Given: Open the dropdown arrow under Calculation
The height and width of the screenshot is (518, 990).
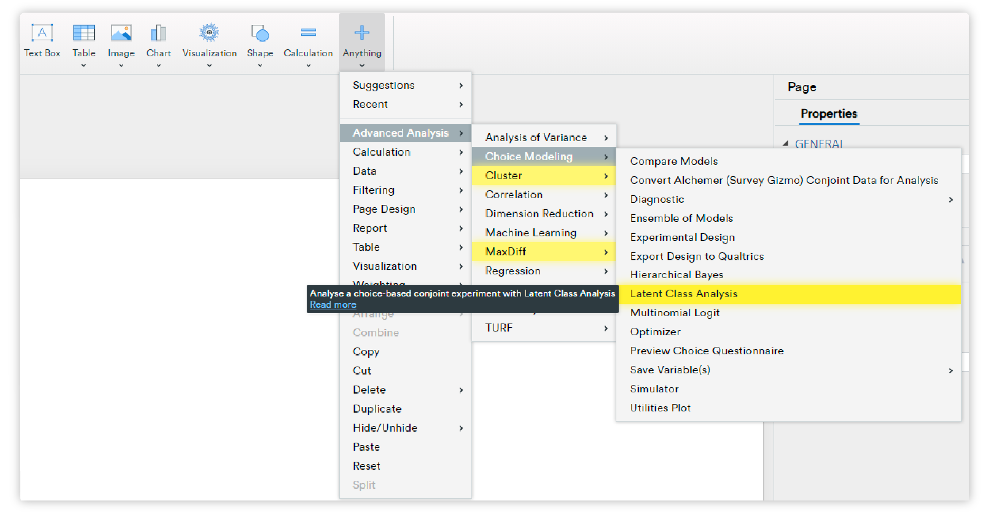Looking at the screenshot, I should pyautogui.click(x=308, y=66).
